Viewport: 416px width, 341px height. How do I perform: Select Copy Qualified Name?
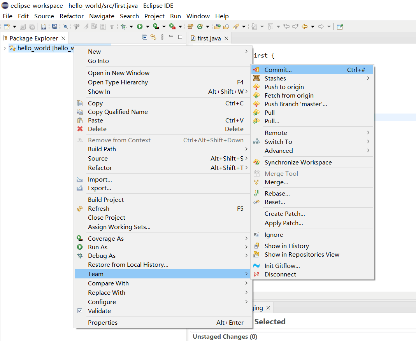coord(163,112)
